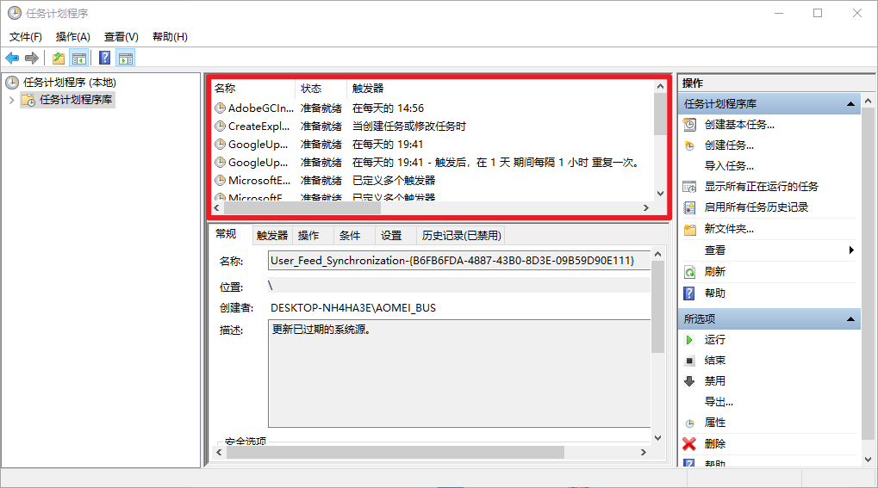
Task: Click task list vertical scrollbar down arrow
Action: (660, 194)
